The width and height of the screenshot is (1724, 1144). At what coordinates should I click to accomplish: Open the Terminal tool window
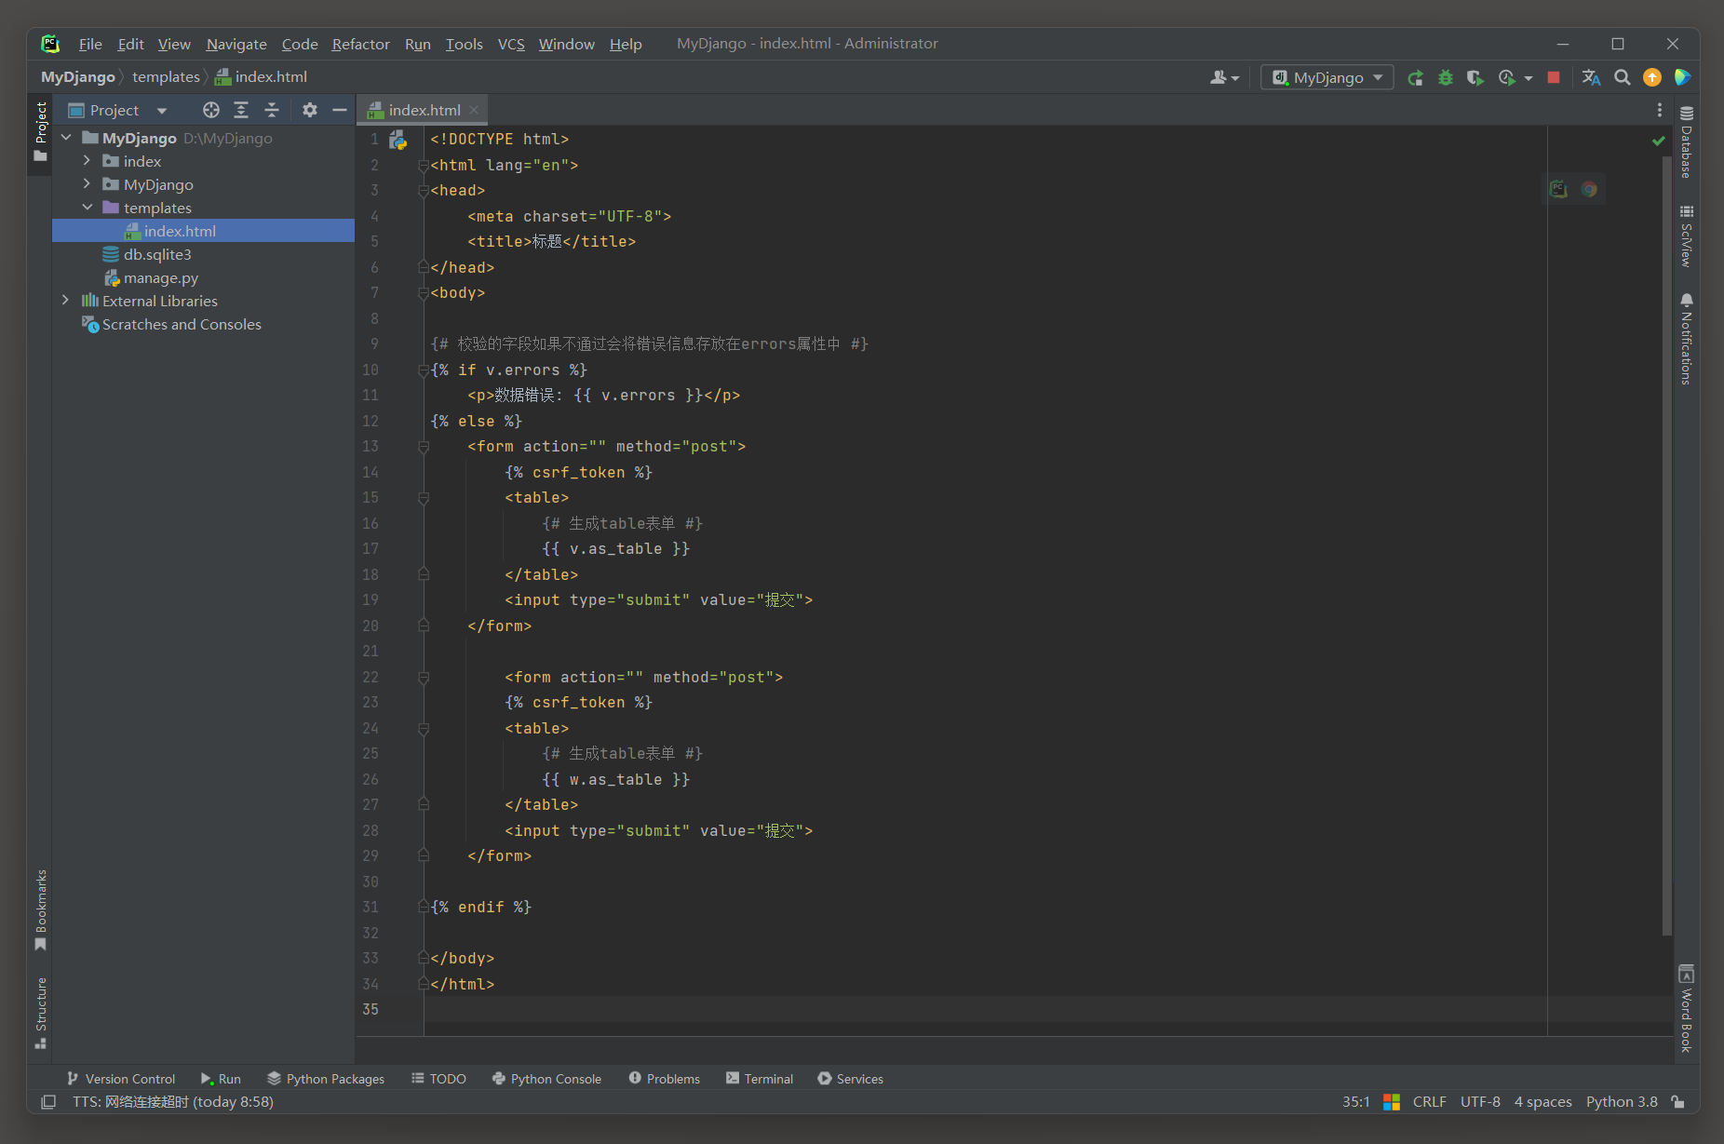point(760,1079)
